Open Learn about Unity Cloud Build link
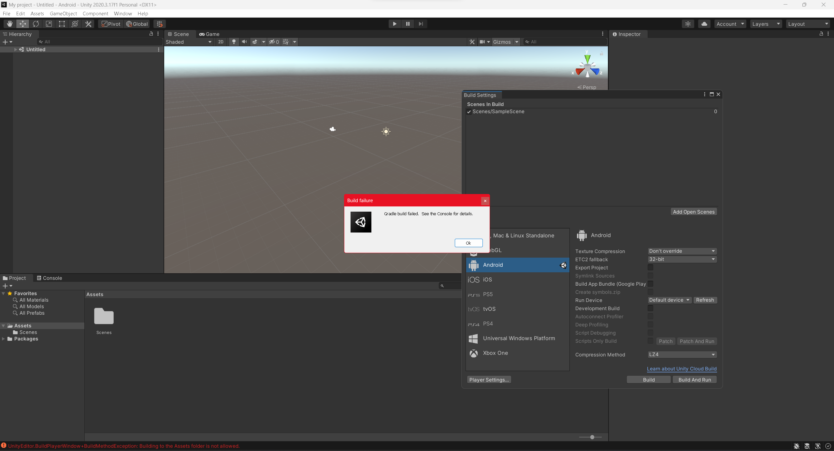834x451 pixels. click(682, 369)
